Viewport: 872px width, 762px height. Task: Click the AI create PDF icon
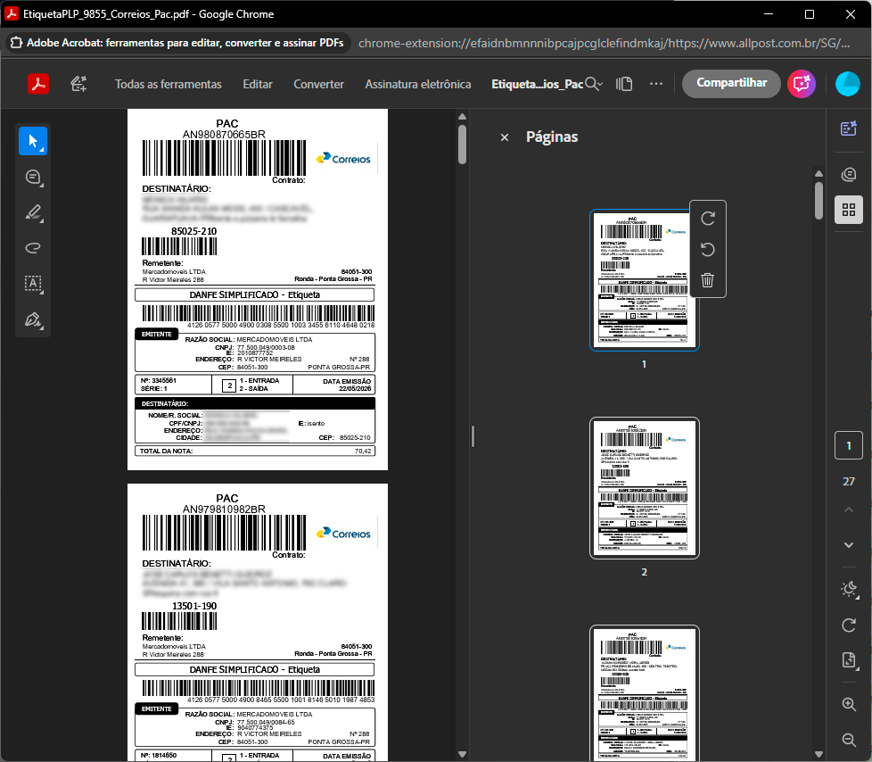click(x=78, y=84)
